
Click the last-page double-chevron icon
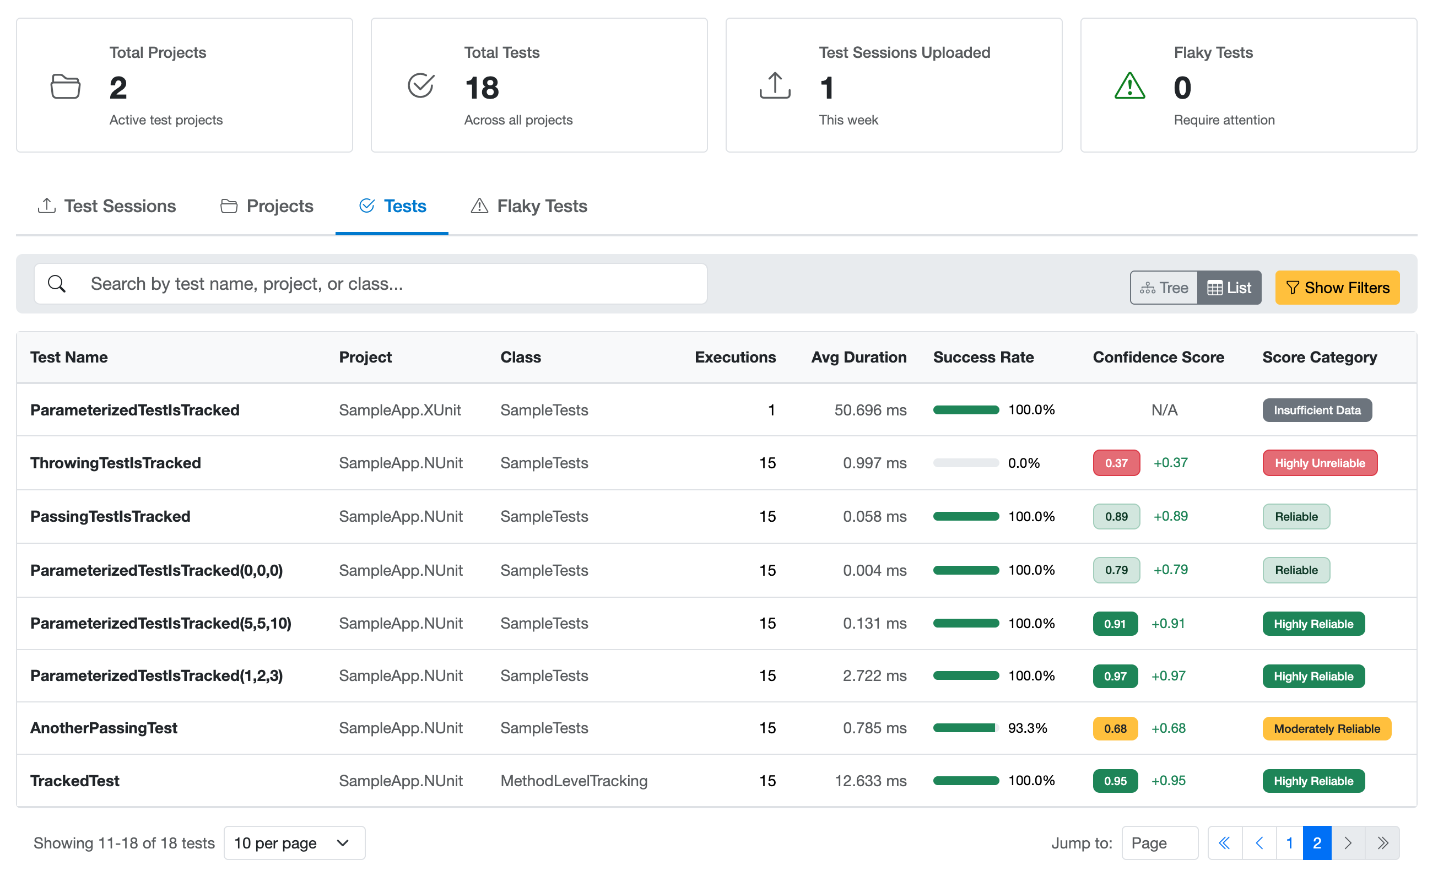point(1383,843)
